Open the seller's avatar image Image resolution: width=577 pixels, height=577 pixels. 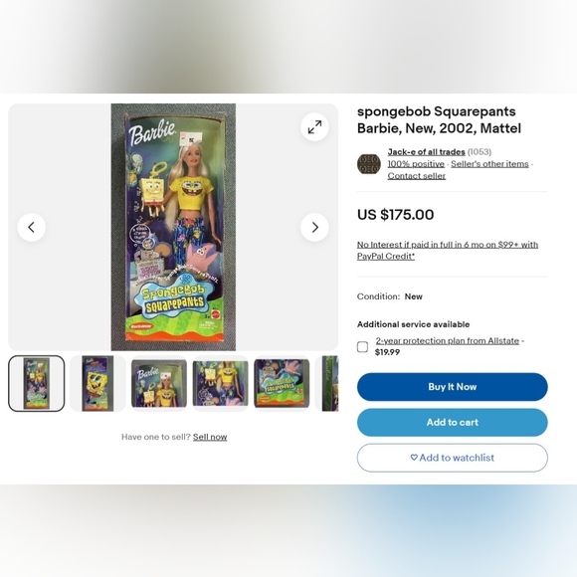[369, 164]
